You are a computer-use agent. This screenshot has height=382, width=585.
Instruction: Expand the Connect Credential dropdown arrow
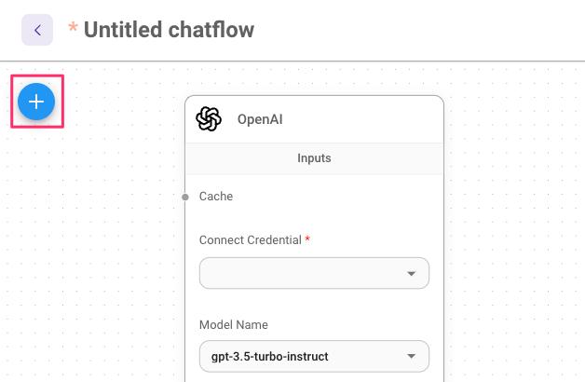[x=411, y=273]
